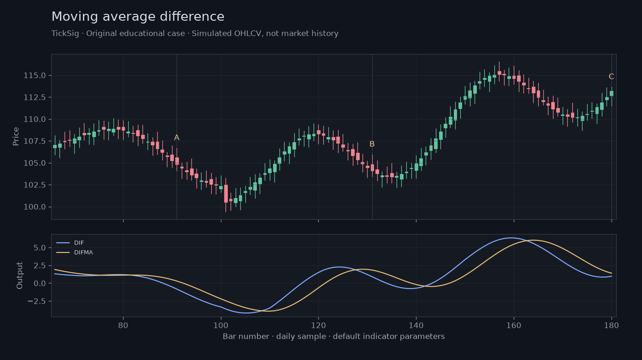Click the marker label A on price chart

click(x=177, y=138)
